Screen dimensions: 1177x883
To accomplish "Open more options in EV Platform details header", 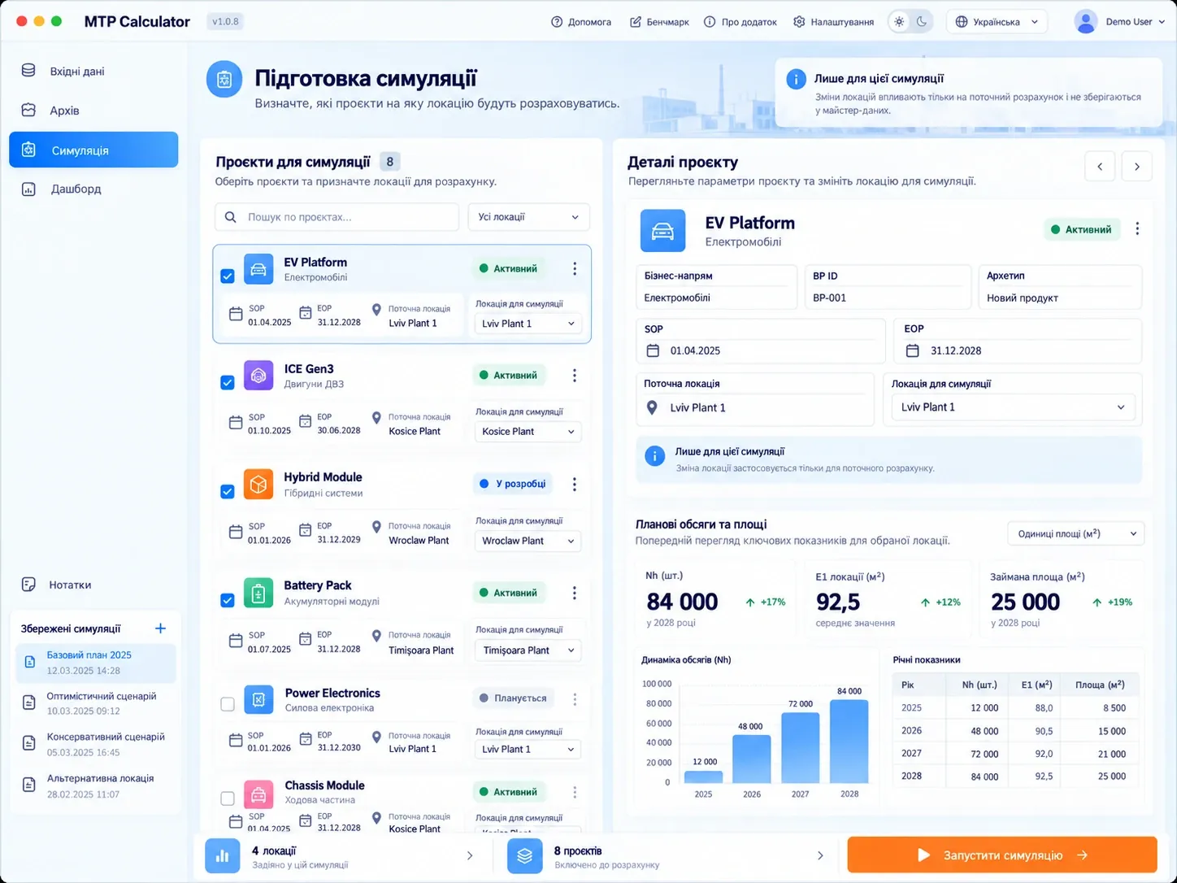I will tap(1137, 229).
